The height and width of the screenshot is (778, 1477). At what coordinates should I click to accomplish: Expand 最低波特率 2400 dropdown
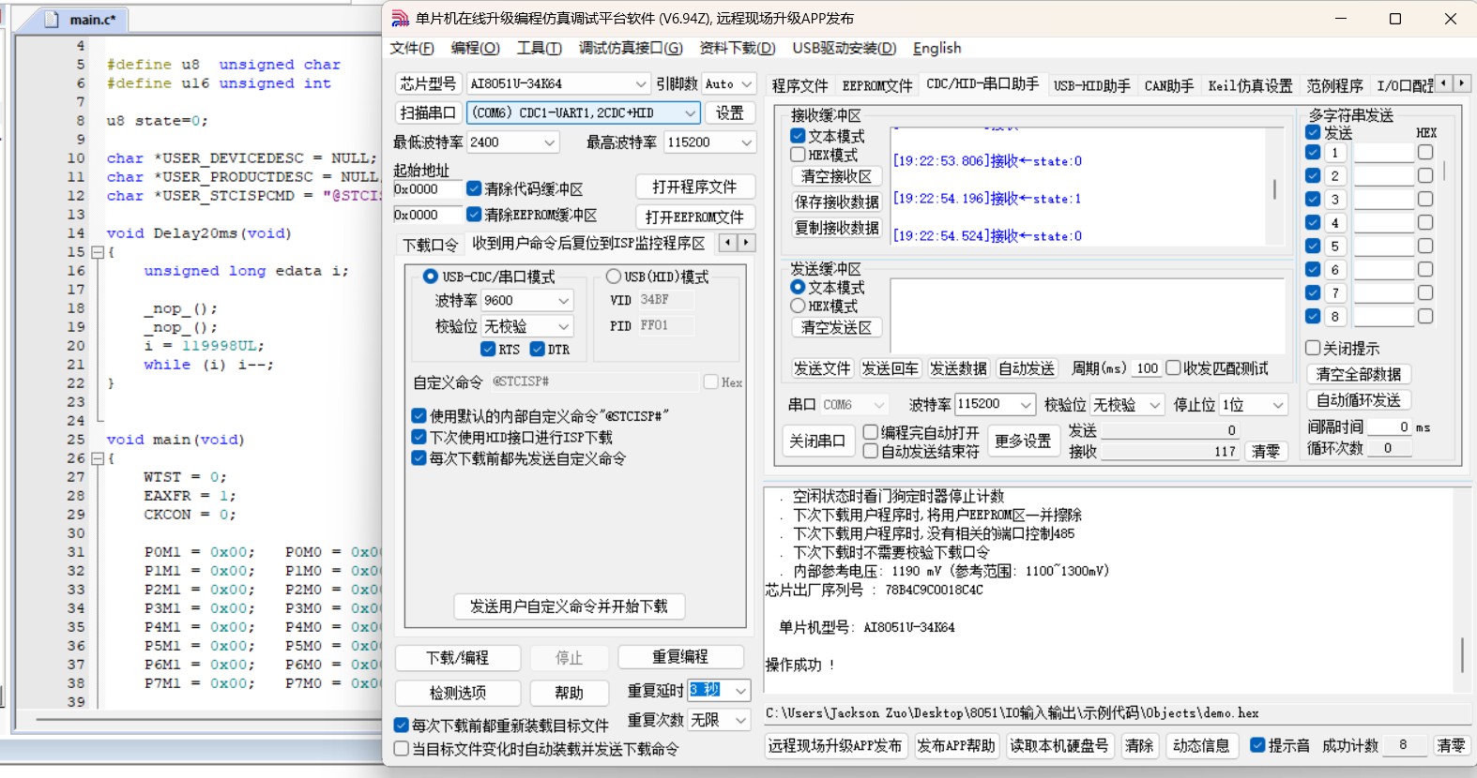coord(550,142)
